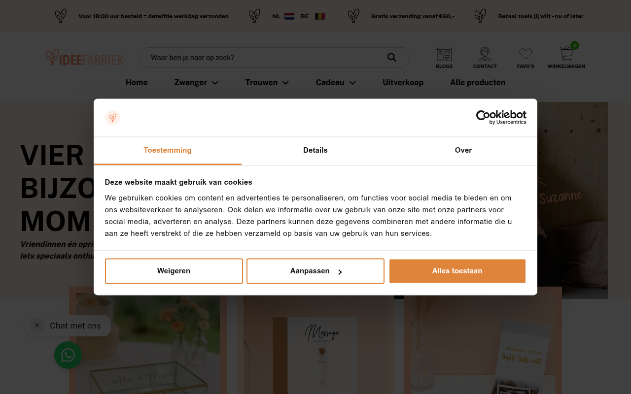Click the lightbulb icon beside 'Betaal zoals jij wilt'

(480, 16)
